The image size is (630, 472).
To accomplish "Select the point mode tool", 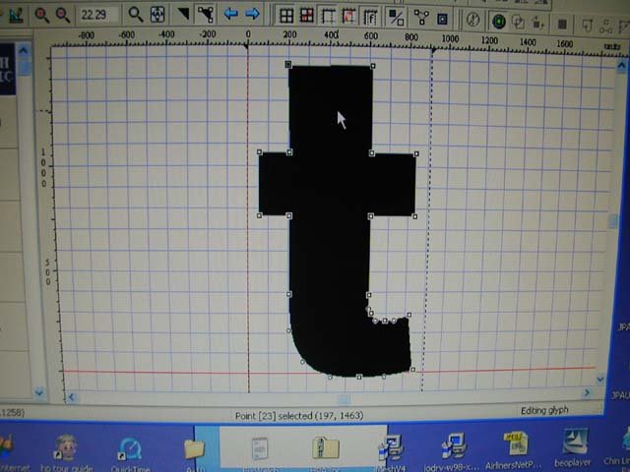I will click(x=205, y=15).
